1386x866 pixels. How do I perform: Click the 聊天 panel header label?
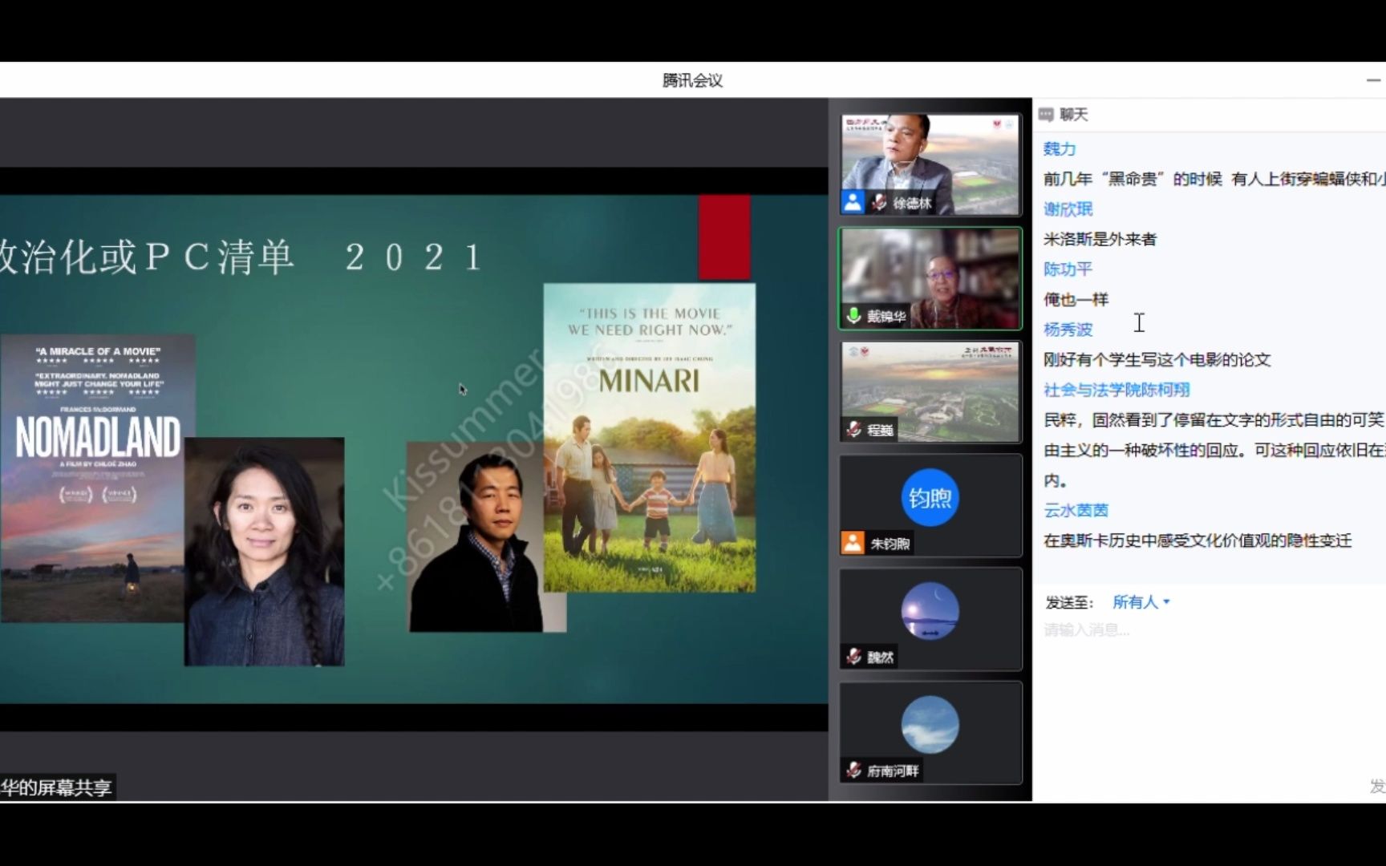point(1073,115)
